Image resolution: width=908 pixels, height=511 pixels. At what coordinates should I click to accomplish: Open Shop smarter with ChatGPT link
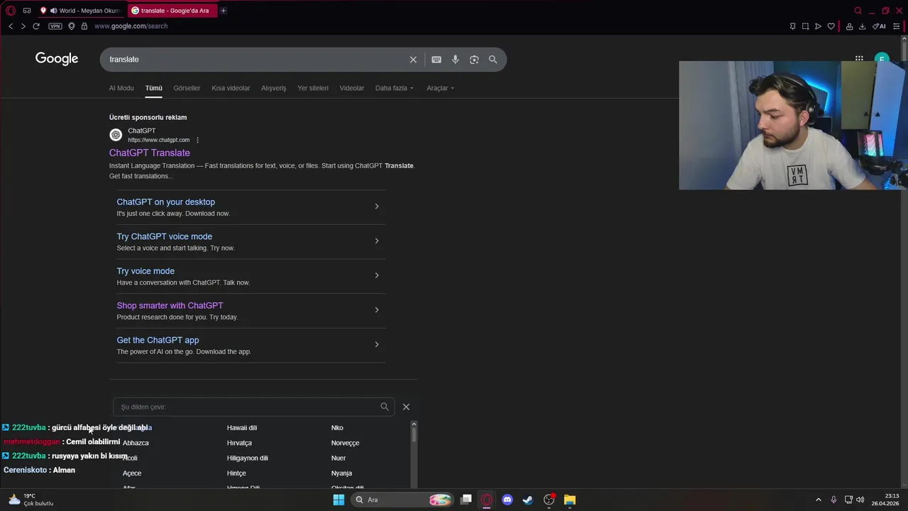pos(170,306)
